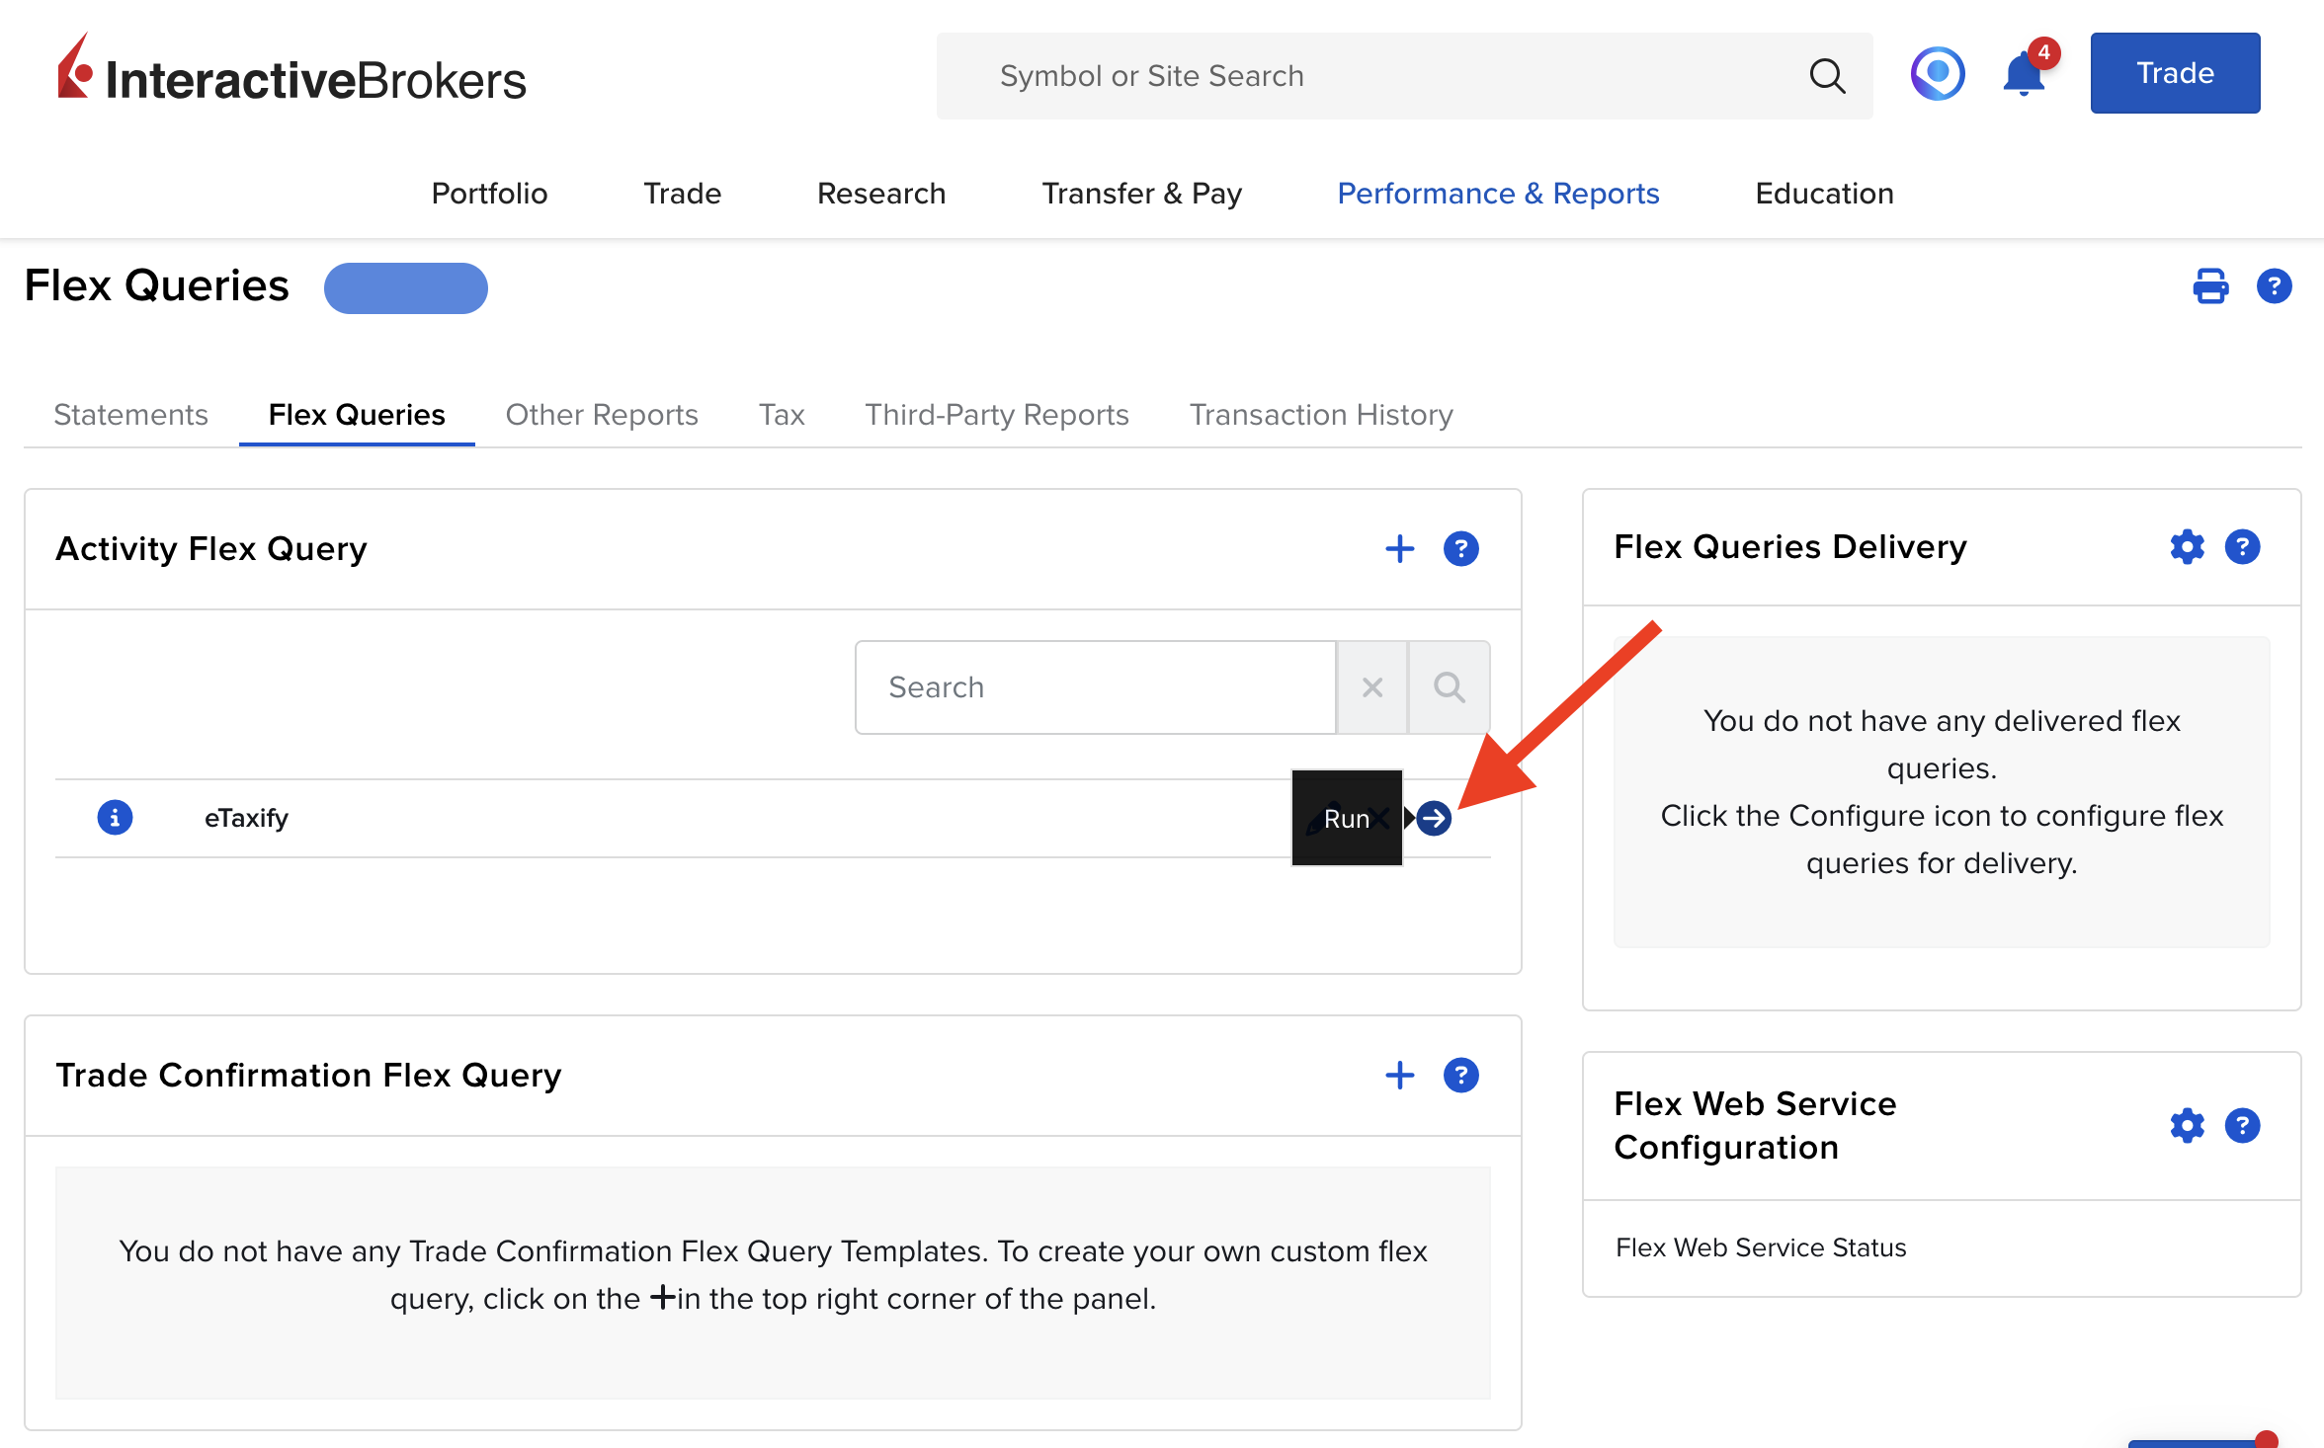Viewport: 2324px width, 1448px height.
Task: Click the eTaxify query name
Action: pos(246,818)
